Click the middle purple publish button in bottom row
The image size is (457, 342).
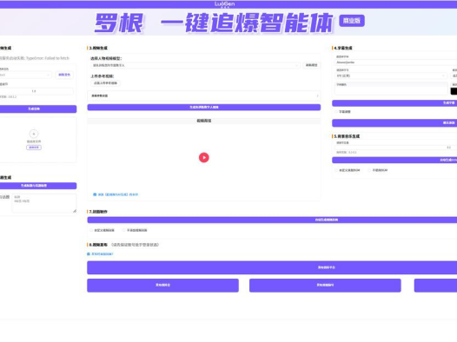325,286
